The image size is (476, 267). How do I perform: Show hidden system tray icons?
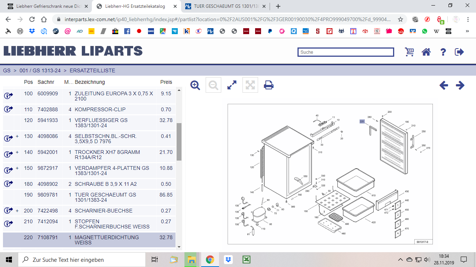click(x=400, y=260)
